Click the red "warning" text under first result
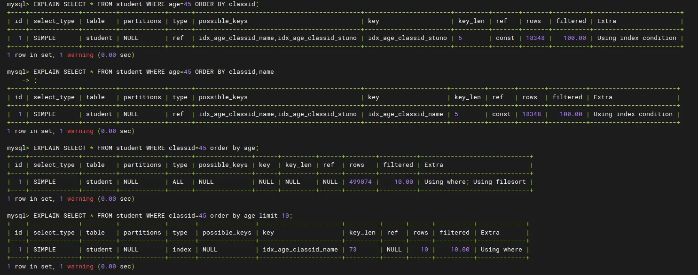Screen dimensions: 698x275 [80, 55]
